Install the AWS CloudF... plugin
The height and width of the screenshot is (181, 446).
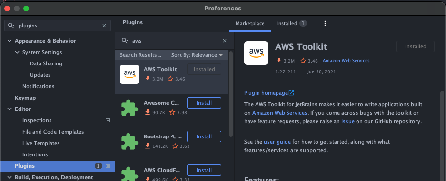pos(204,170)
